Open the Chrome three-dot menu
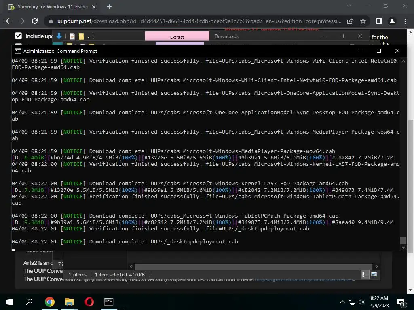The height and width of the screenshot is (310, 414). (x=405, y=21)
